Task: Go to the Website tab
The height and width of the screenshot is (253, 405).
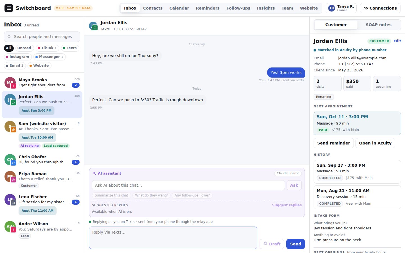Action: click(x=309, y=8)
